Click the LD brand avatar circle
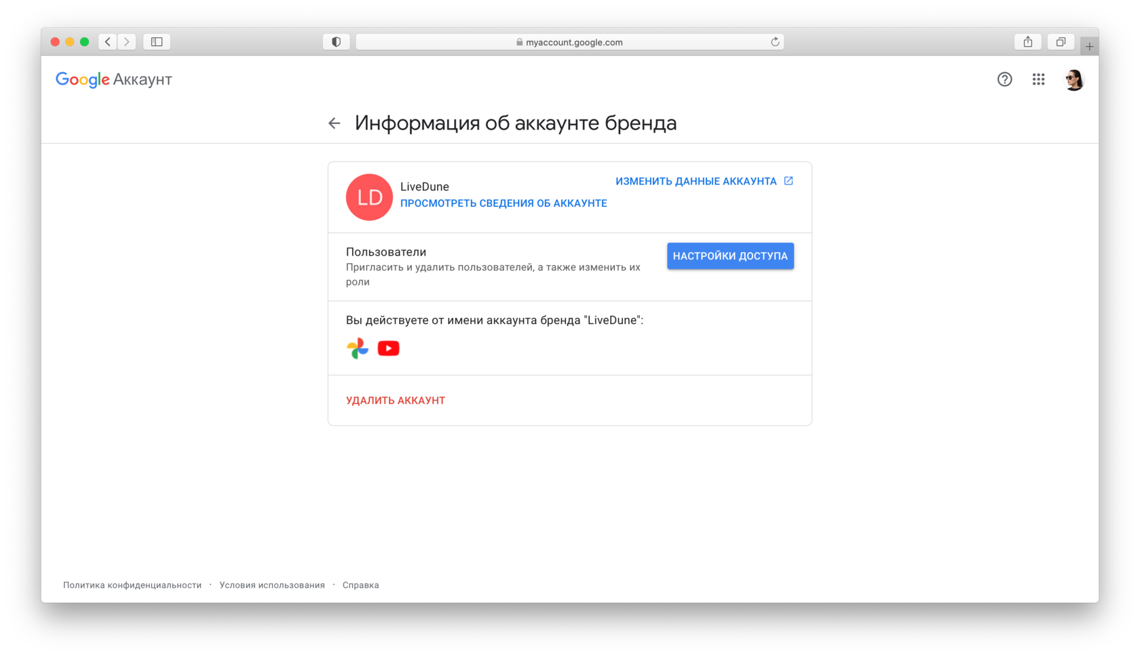 point(369,197)
